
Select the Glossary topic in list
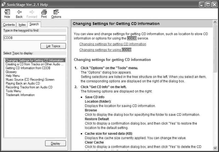(x=11, y=72)
